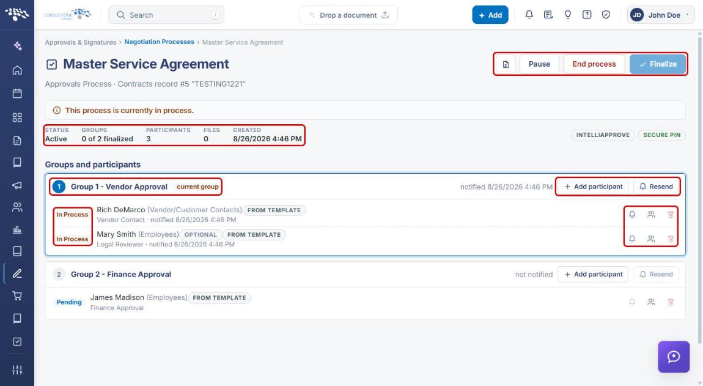Viewport: 703px width, 386px height.
Task: Click the INTELLIAPPROVE tag
Action: 603,135
